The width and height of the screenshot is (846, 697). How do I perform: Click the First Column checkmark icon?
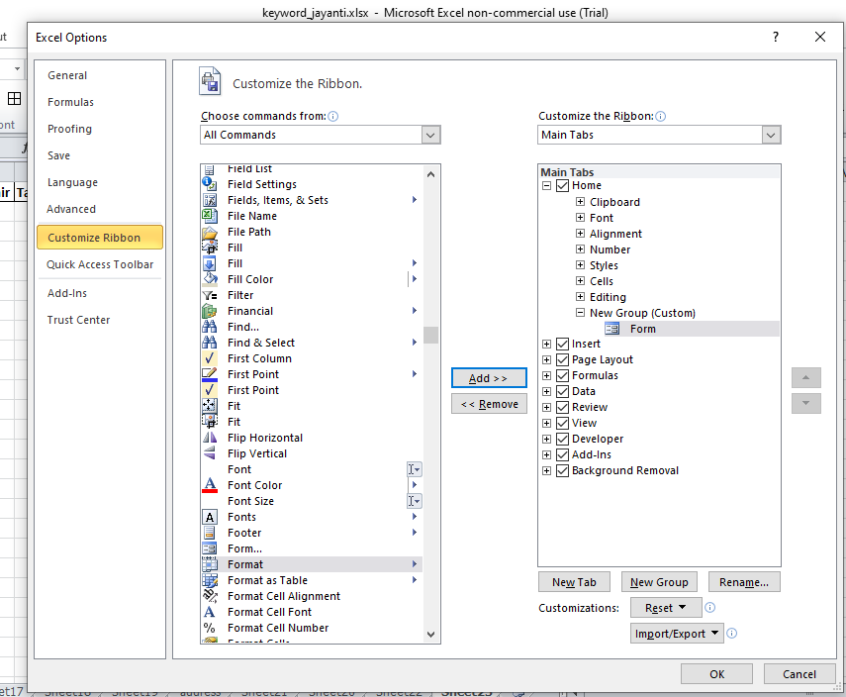210,358
